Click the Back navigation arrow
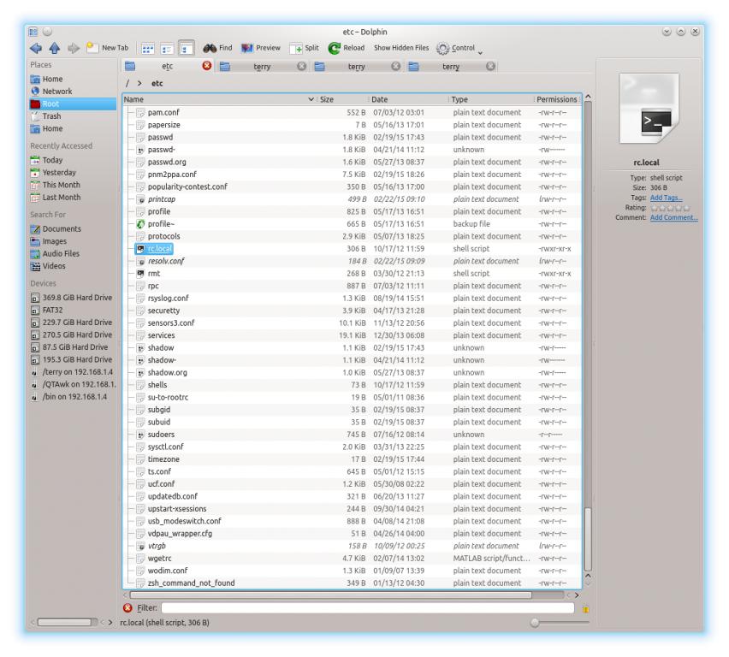The image size is (729, 657). pyautogui.click(x=36, y=49)
